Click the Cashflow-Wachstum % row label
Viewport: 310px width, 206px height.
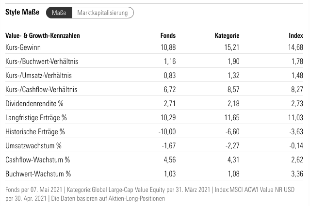38,159
